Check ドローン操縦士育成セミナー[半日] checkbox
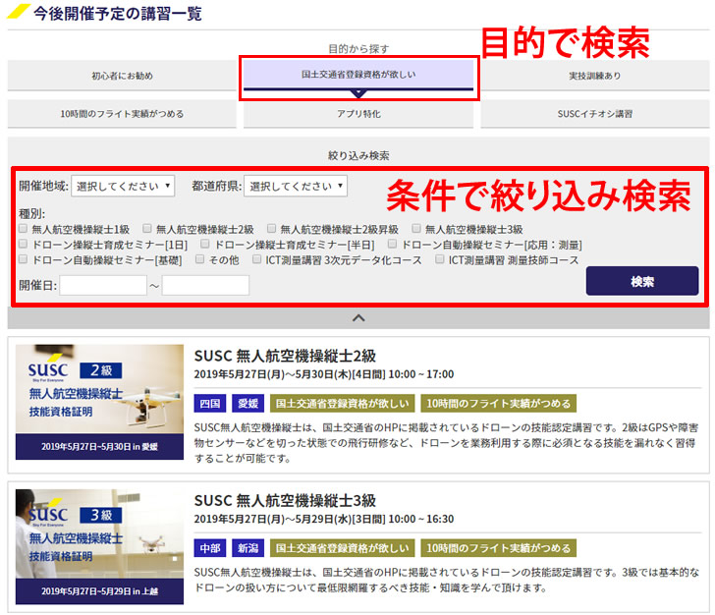 (x=205, y=244)
